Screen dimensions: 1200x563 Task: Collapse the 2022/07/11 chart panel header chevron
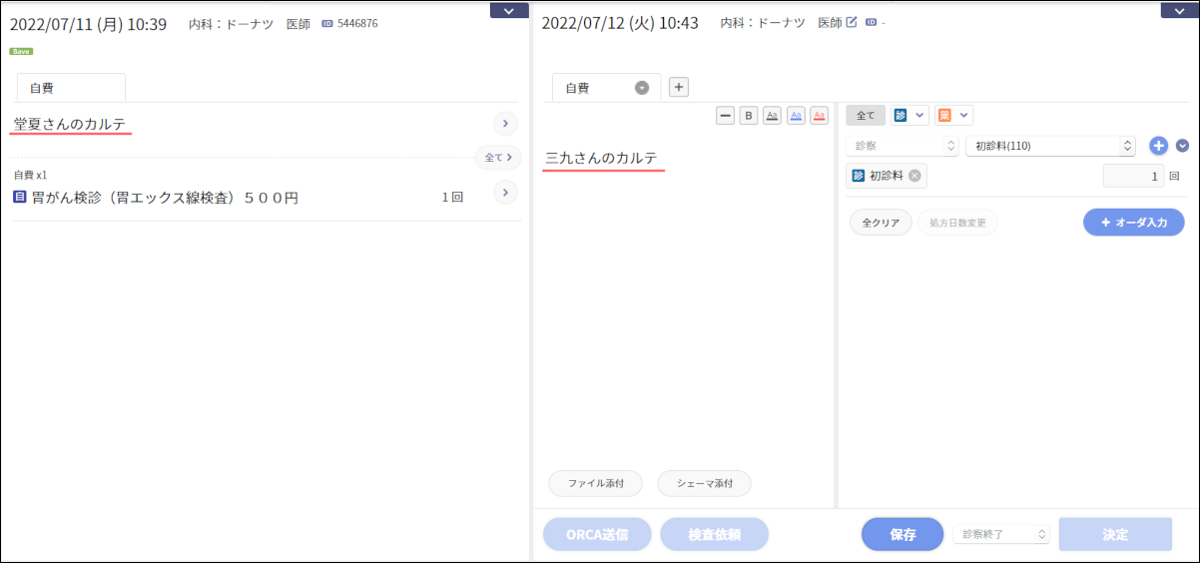point(509,10)
